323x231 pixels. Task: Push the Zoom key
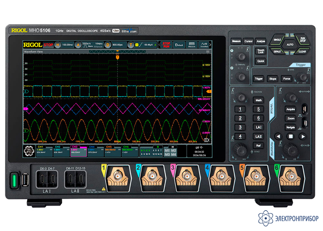(290, 118)
